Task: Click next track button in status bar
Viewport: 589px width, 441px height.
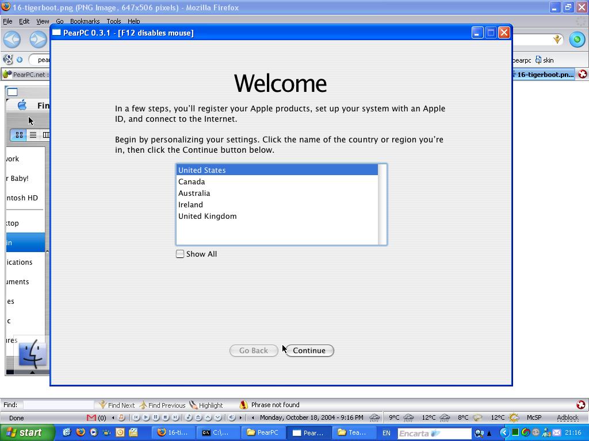Action: tap(175, 417)
